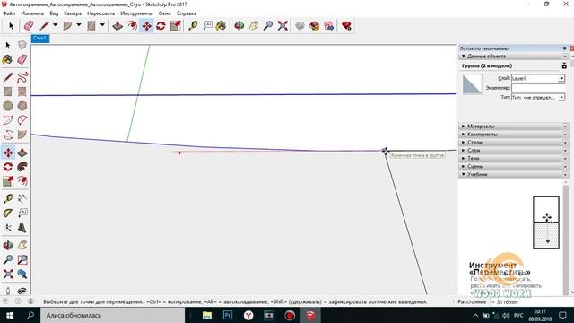Screen dimensions: 574x323
Task: Select the Rotate tool in top toolbar
Action: [x=161, y=26]
